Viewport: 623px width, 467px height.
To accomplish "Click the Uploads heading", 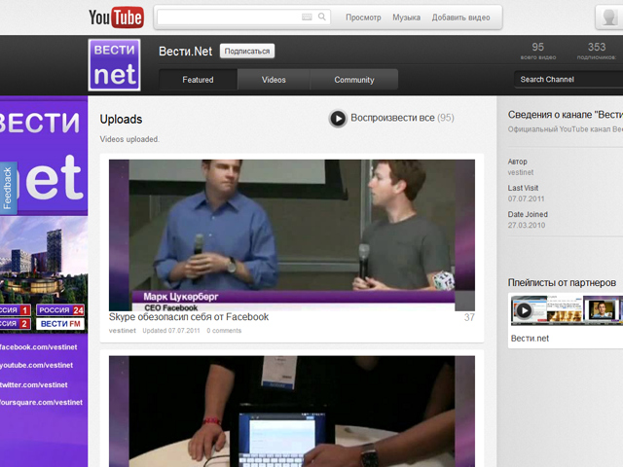I will point(121,119).
